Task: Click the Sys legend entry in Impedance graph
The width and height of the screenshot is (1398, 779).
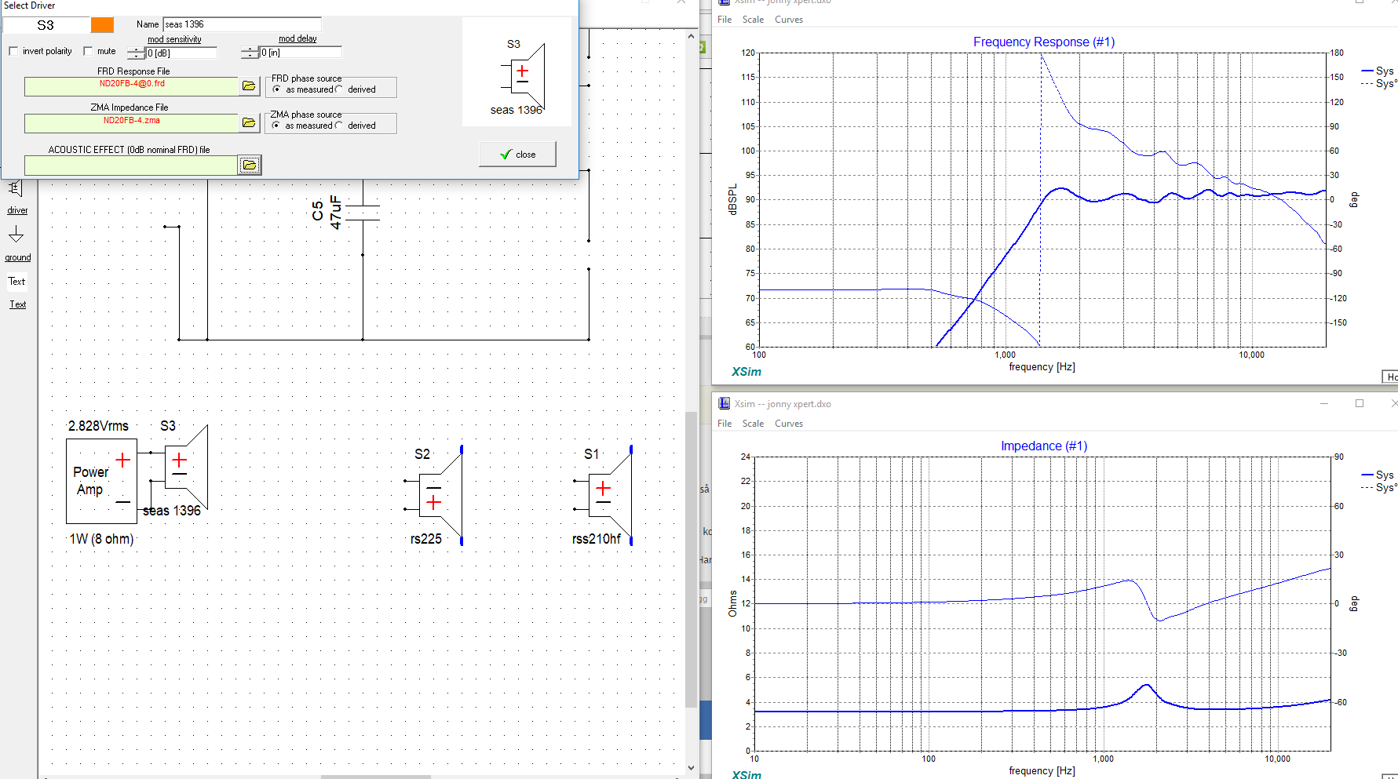Action: tap(1378, 475)
